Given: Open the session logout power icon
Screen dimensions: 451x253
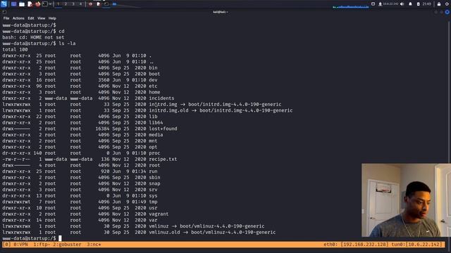Looking at the screenshot, I should (447, 4).
